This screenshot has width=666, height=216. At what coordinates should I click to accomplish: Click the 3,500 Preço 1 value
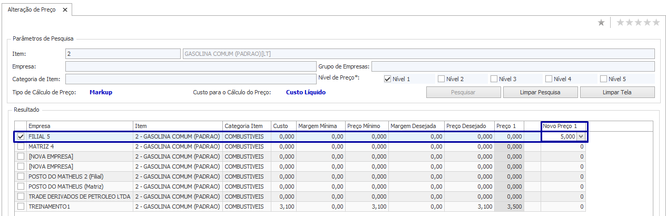tap(509, 207)
